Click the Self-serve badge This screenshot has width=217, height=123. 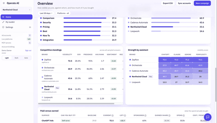65,121
